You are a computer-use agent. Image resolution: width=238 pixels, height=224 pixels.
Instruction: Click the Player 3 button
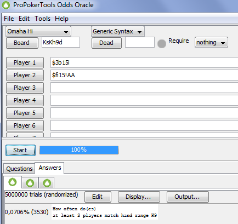coord(25,88)
